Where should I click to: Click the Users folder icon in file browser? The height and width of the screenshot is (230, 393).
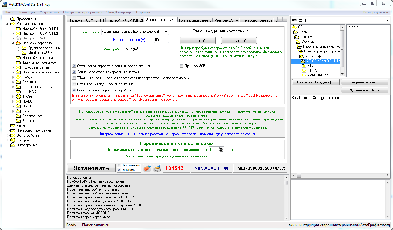pyautogui.click(x=295, y=32)
